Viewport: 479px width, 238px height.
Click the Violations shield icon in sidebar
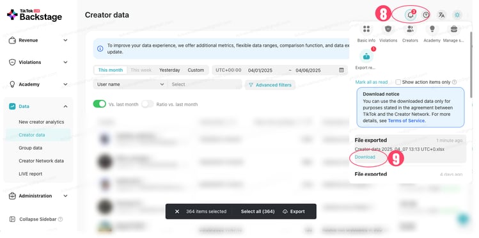point(12,62)
